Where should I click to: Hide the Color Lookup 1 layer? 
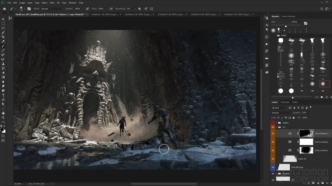273,150
